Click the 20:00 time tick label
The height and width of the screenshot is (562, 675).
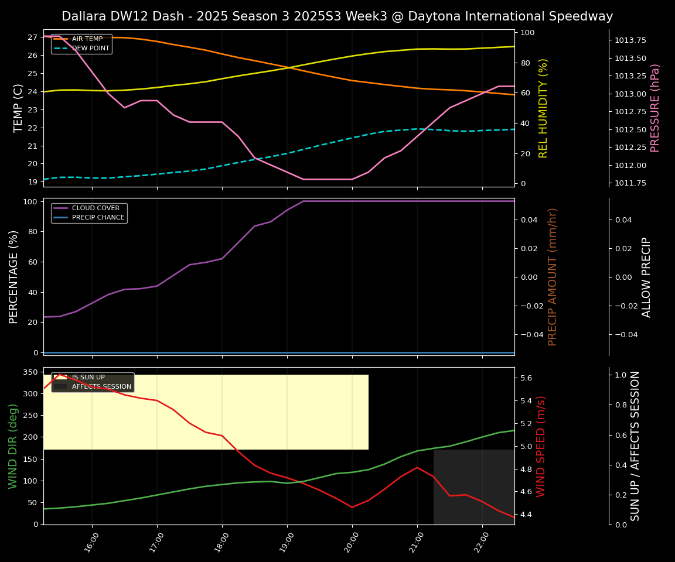tap(352, 542)
